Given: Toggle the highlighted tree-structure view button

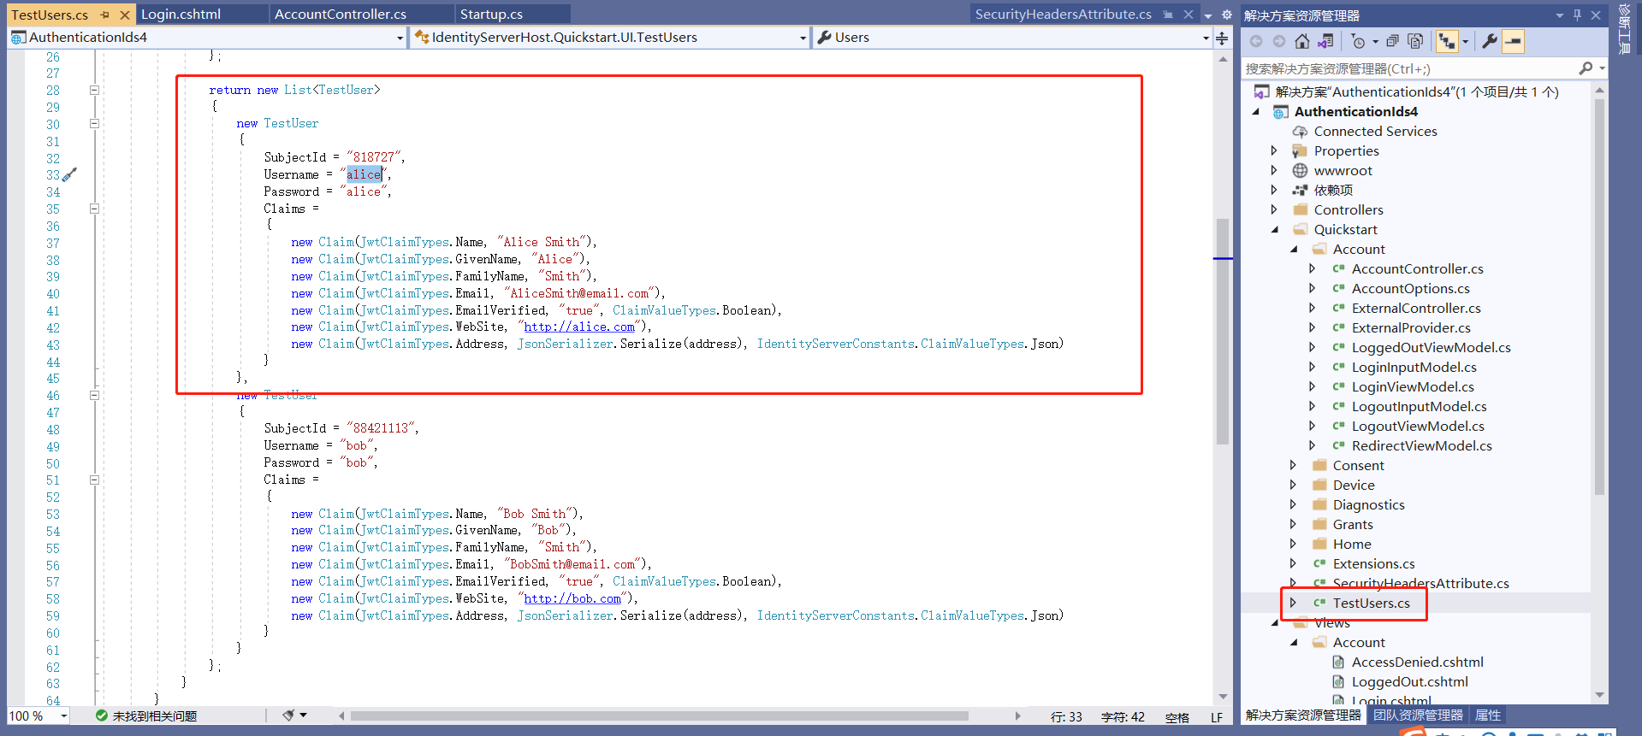Looking at the screenshot, I should (1447, 41).
